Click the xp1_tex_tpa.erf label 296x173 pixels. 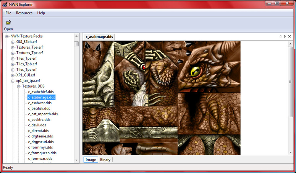click(28, 80)
